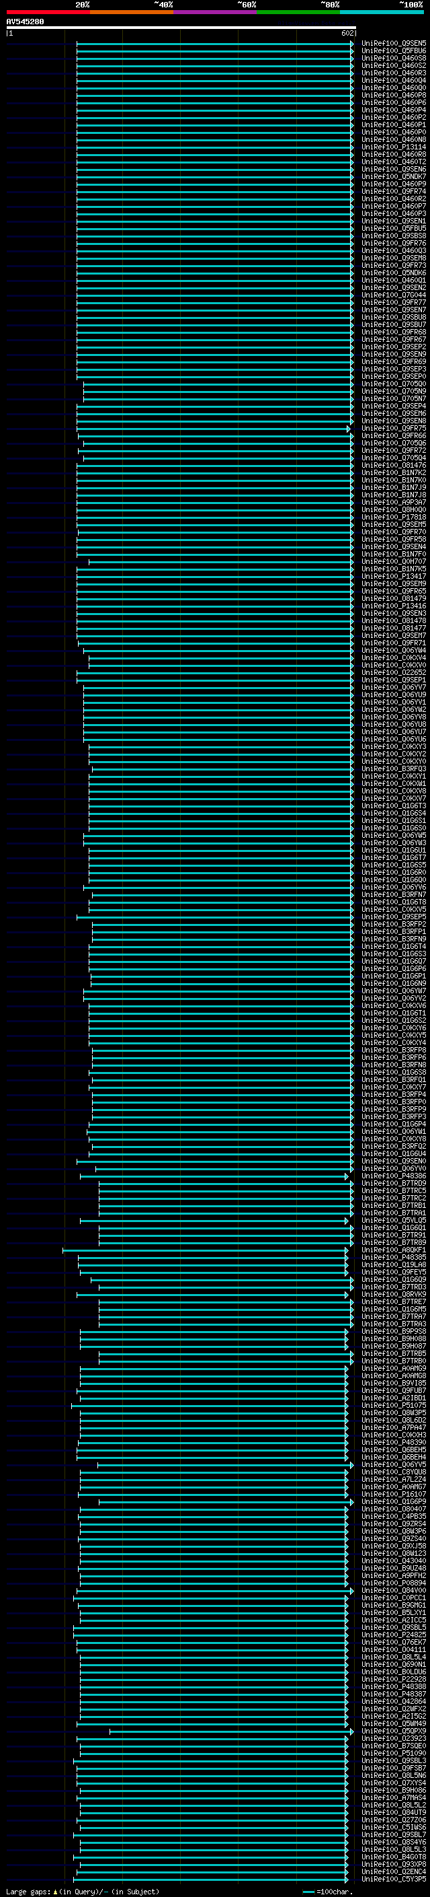Select label UniRef100_Q9SEP1

tap(393, 680)
